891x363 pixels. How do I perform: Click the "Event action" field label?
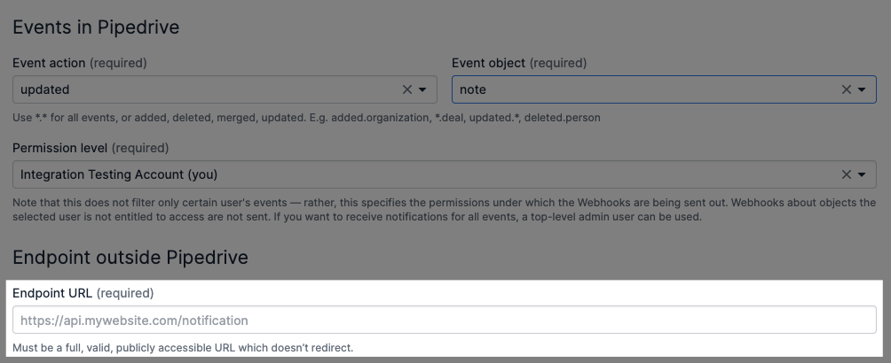[x=50, y=63]
